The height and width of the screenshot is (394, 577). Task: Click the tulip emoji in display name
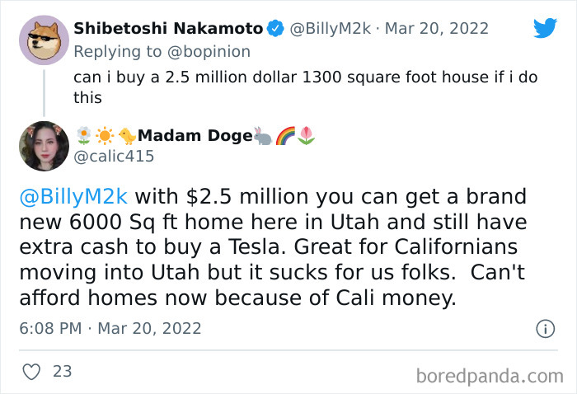coord(306,135)
